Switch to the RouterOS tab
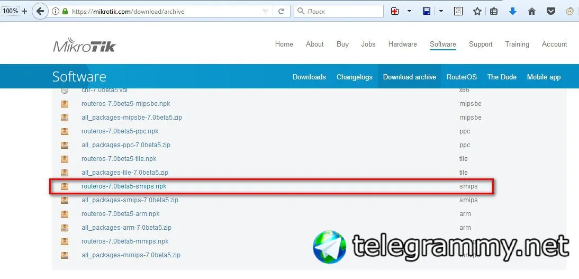 click(462, 77)
